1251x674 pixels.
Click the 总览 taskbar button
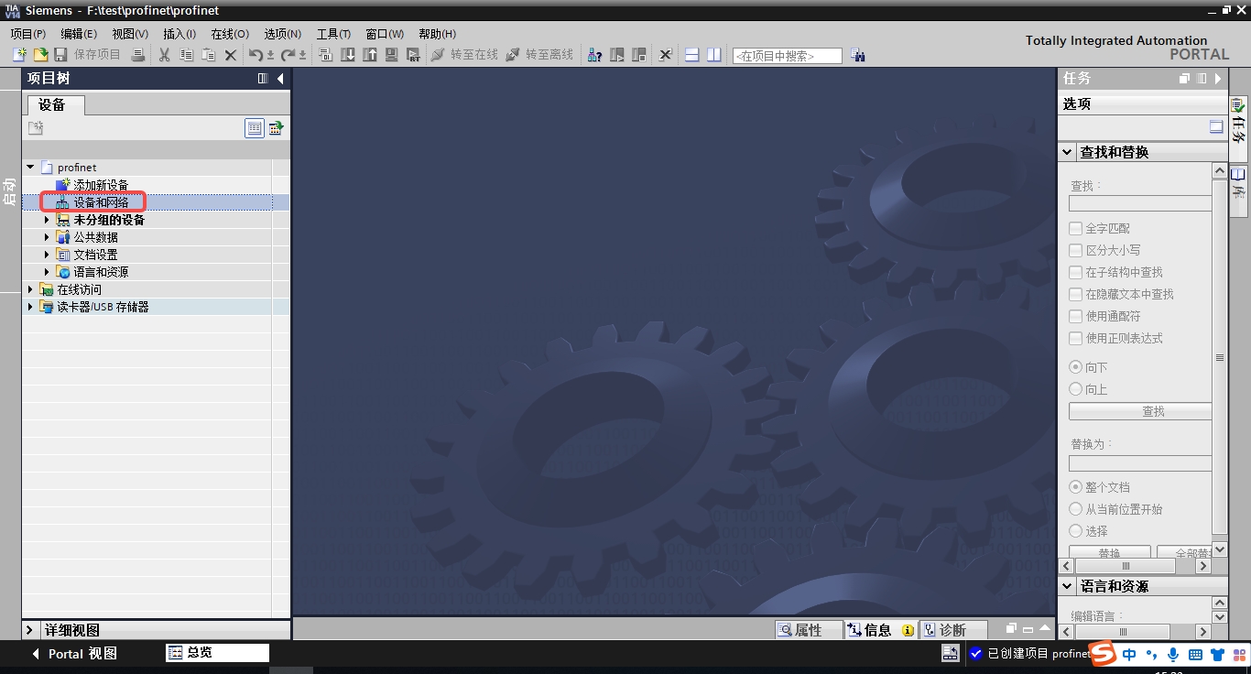tap(218, 653)
